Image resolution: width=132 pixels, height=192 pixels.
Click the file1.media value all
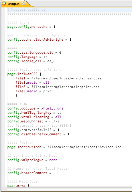tap(46, 83)
